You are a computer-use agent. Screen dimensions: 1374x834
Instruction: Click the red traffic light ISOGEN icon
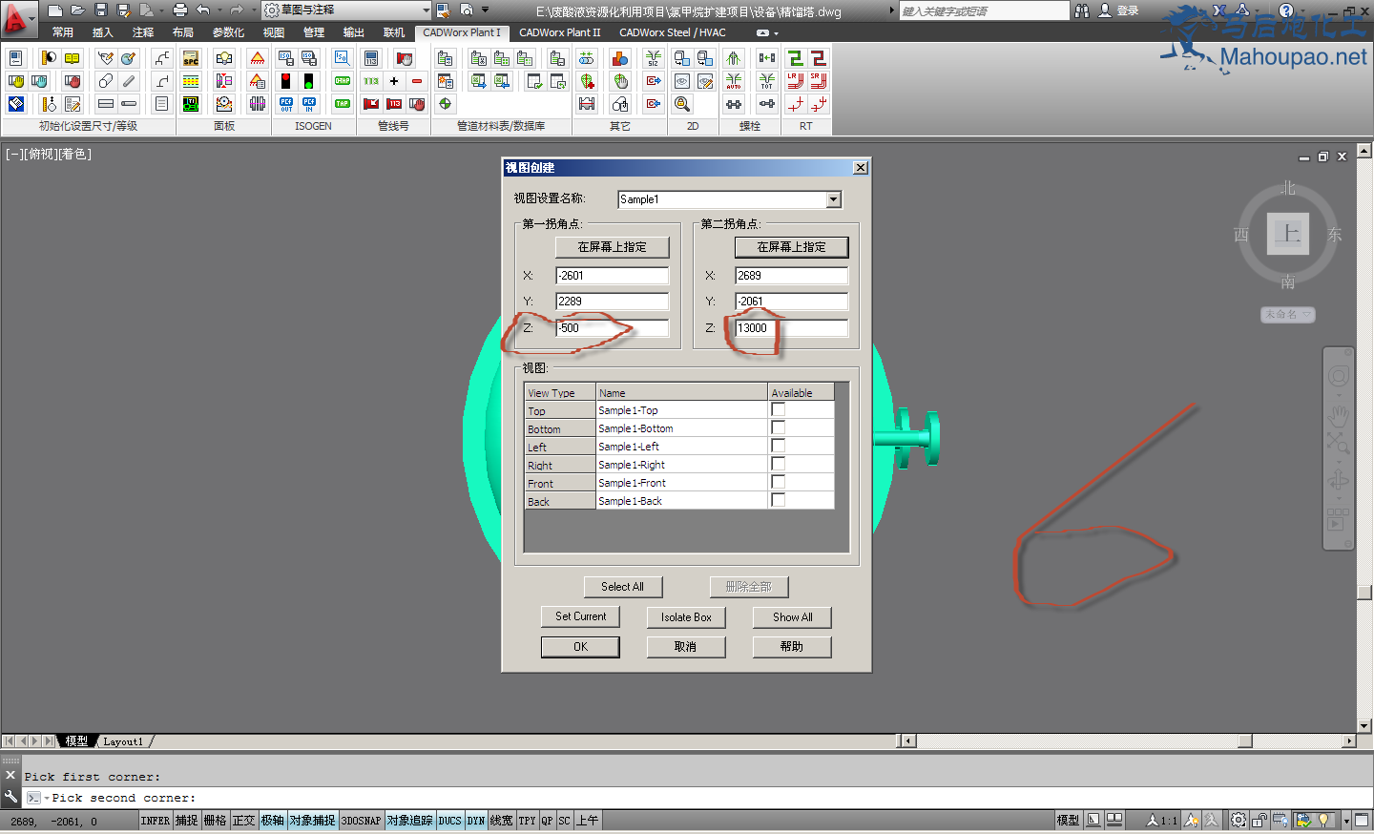[x=285, y=81]
